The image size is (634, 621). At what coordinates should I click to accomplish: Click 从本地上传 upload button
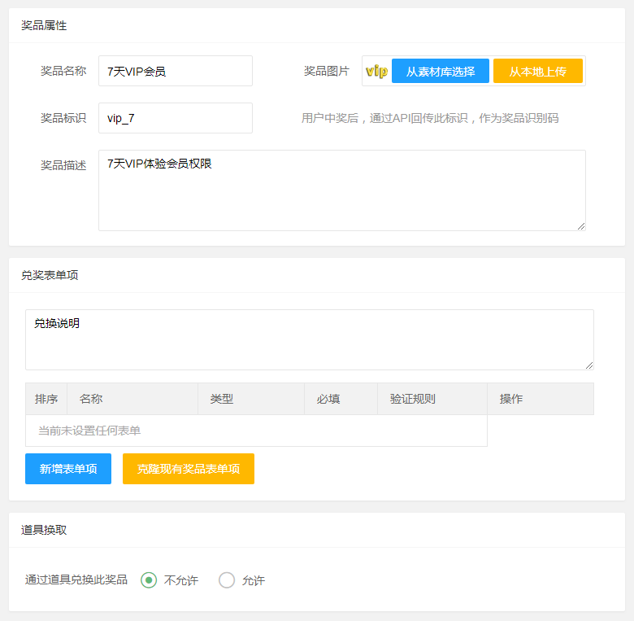coord(538,71)
